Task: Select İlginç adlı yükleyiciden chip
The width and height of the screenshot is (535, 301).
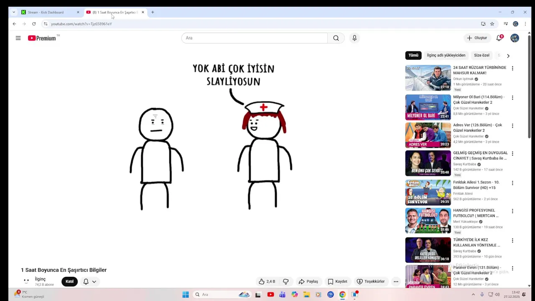Action: pyautogui.click(x=446, y=55)
